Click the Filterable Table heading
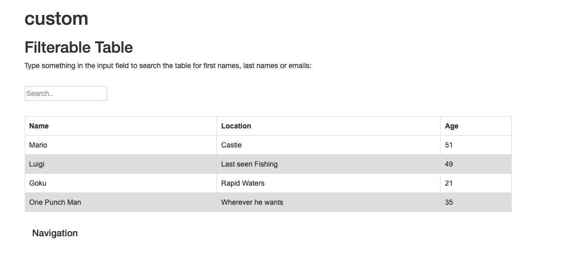The height and width of the screenshot is (261, 572). [x=79, y=47]
